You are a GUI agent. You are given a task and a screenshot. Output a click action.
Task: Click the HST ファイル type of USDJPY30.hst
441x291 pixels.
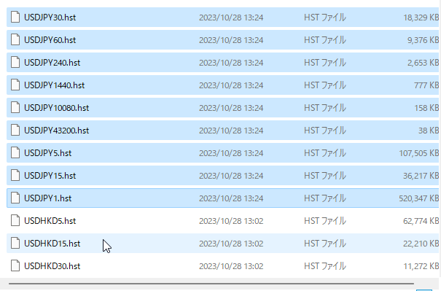[x=325, y=18]
